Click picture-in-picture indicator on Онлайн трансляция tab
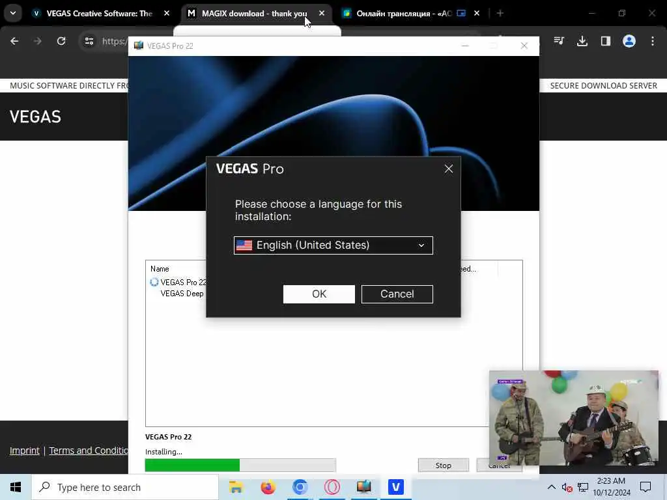The height and width of the screenshot is (500, 667). click(x=461, y=14)
